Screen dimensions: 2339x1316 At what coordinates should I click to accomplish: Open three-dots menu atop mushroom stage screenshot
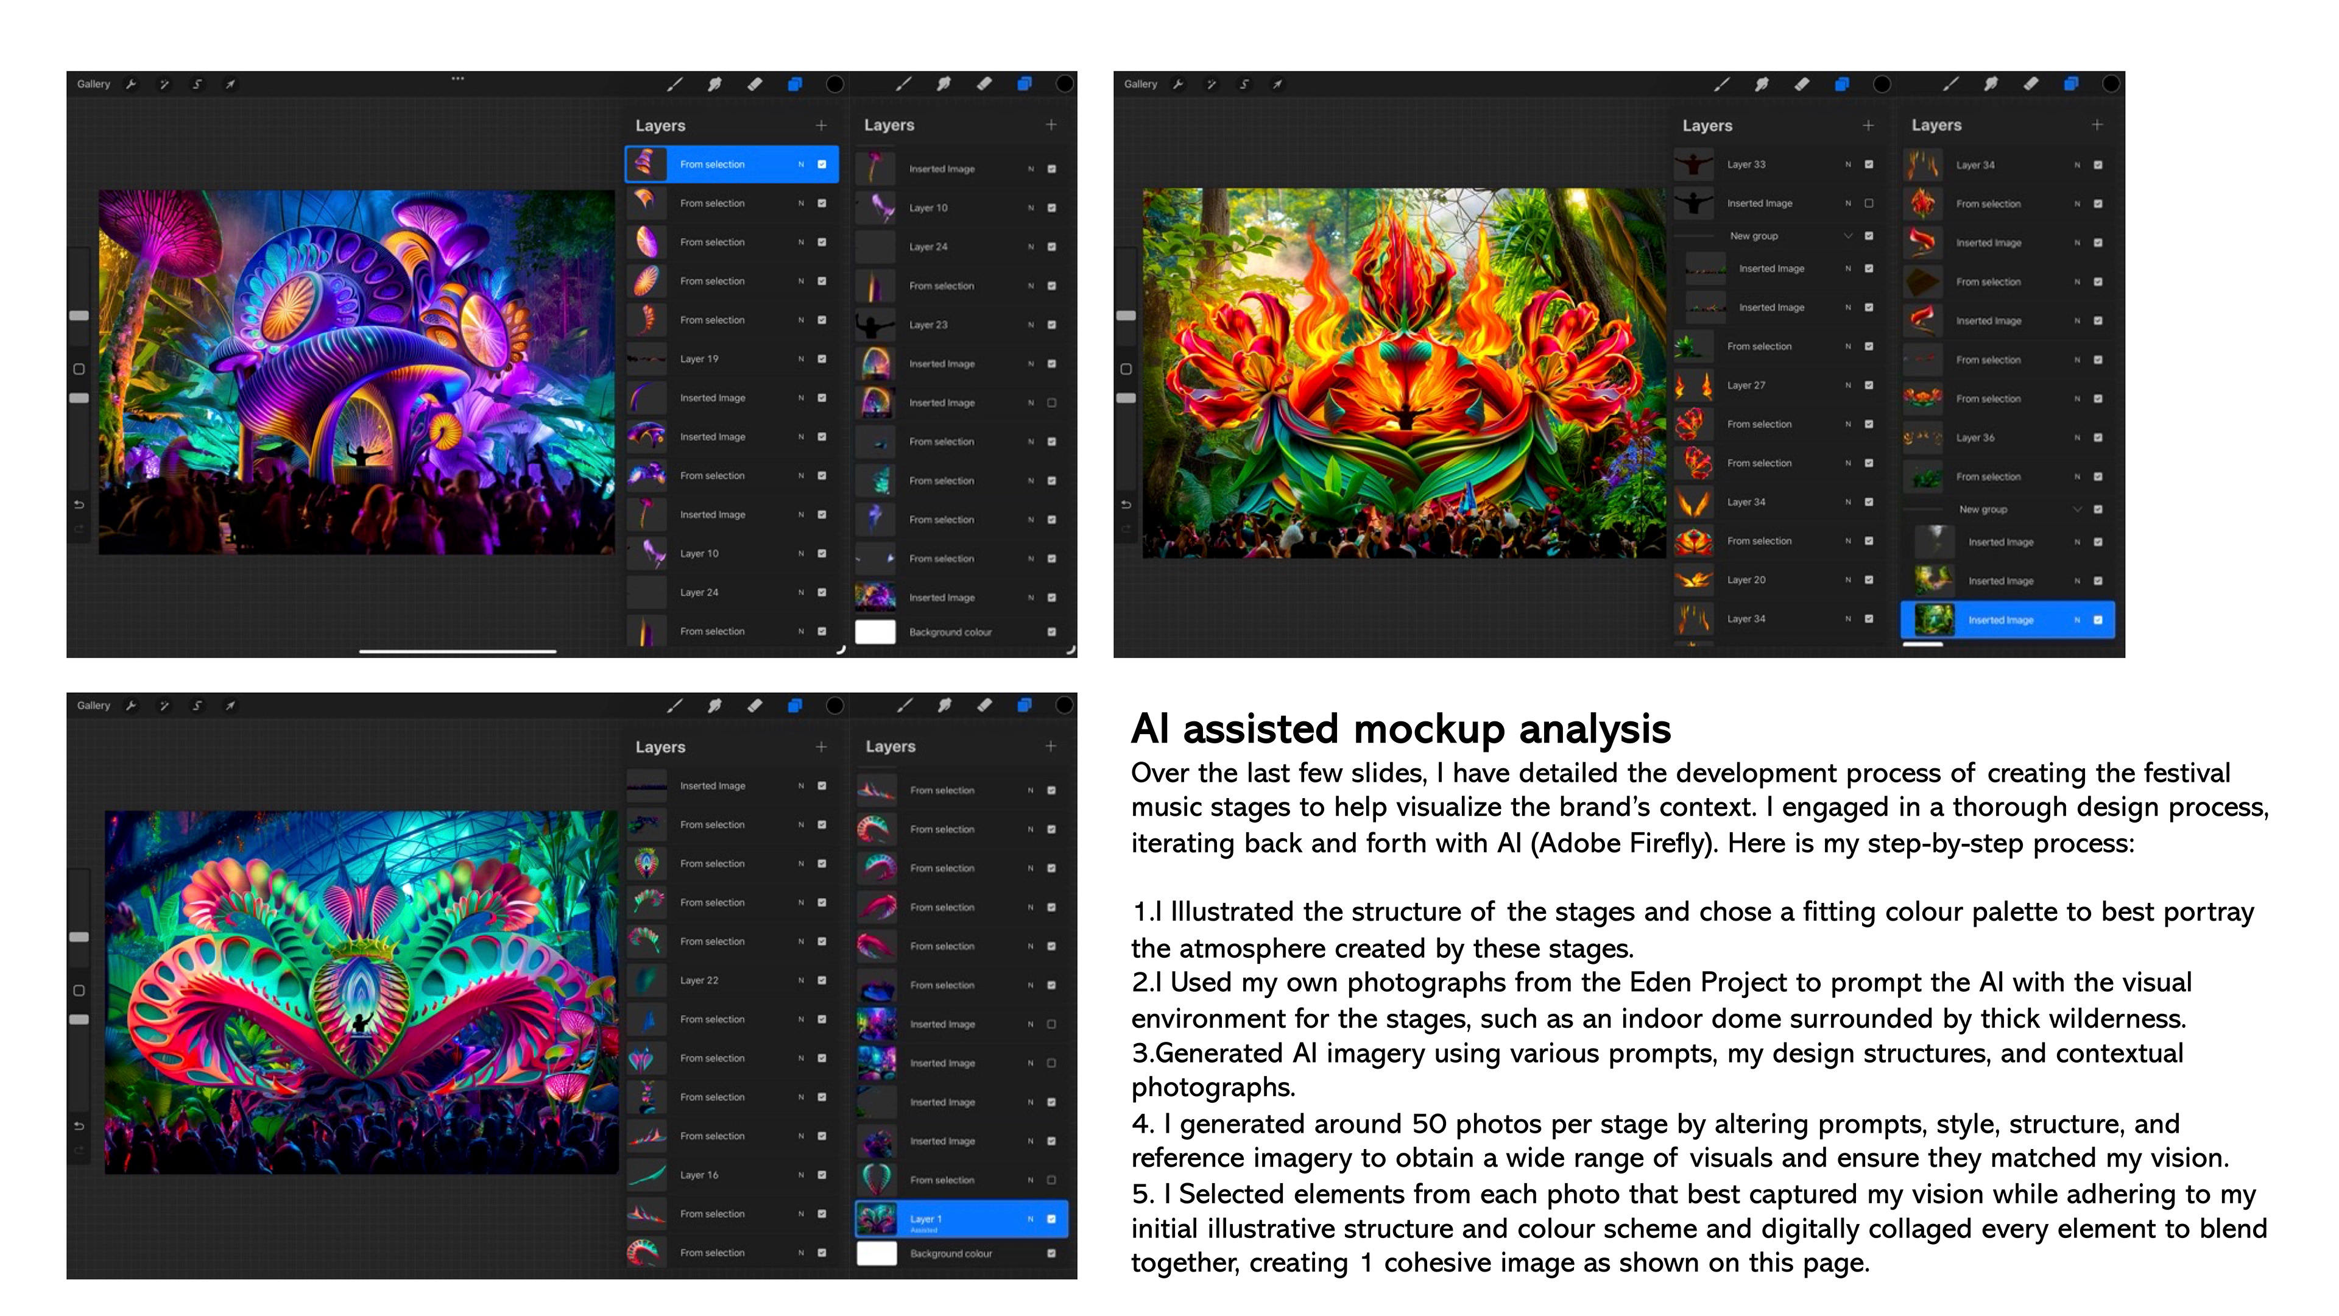(x=457, y=78)
